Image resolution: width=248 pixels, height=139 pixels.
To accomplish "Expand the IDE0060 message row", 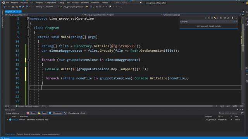I will pyautogui.click(x=8, y=120).
